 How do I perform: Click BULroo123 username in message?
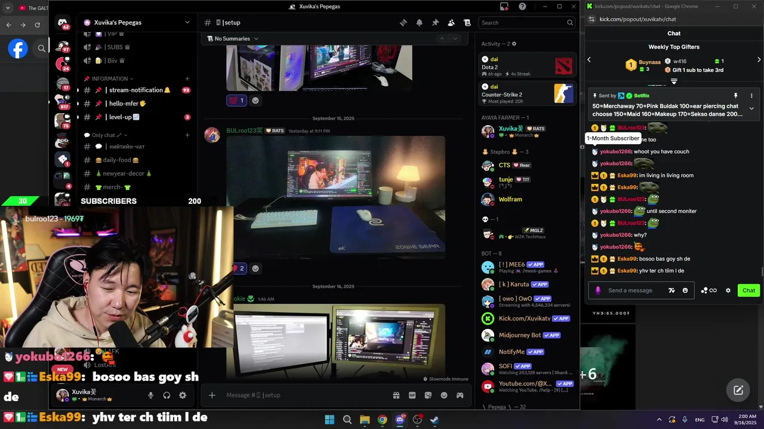pyautogui.click(x=244, y=130)
